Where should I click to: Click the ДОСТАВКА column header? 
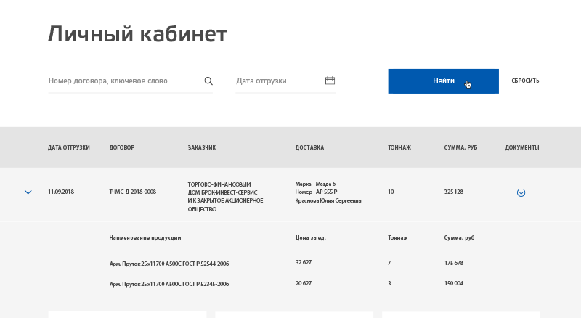pyautogui.click(x=309, y=147)
